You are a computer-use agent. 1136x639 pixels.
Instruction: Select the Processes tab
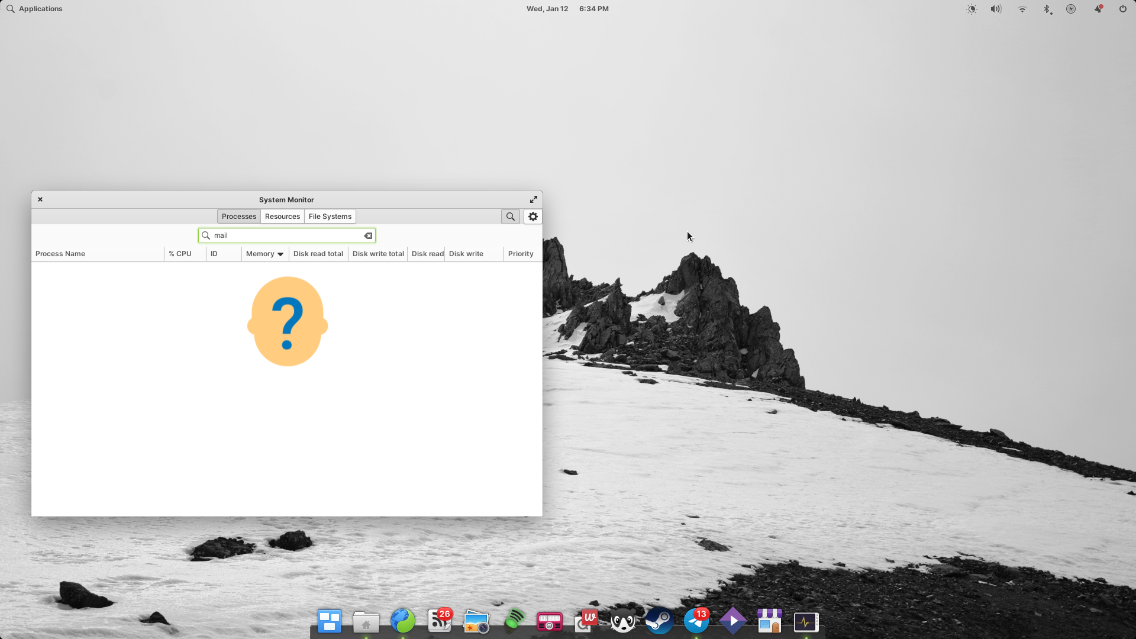coord(238,216)
